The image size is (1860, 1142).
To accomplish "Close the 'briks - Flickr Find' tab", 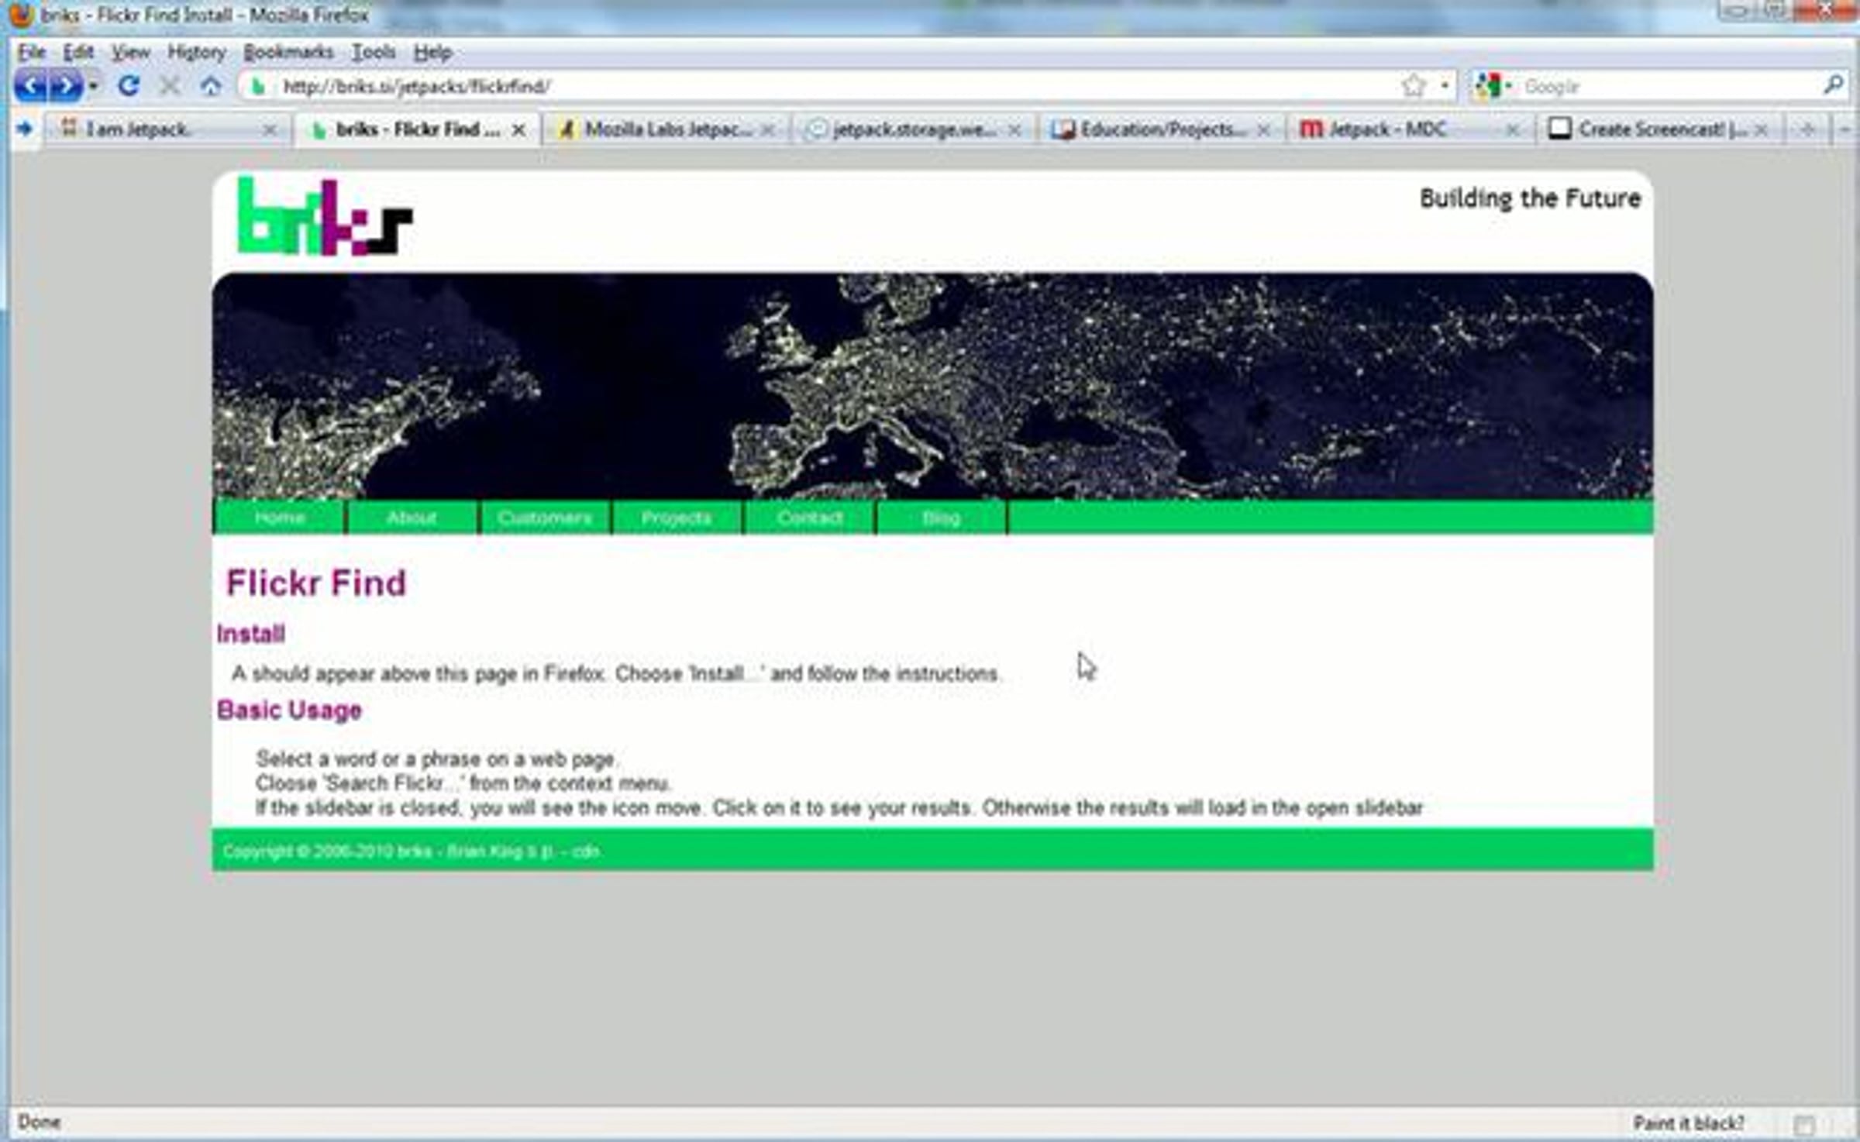I will point(519,130).
